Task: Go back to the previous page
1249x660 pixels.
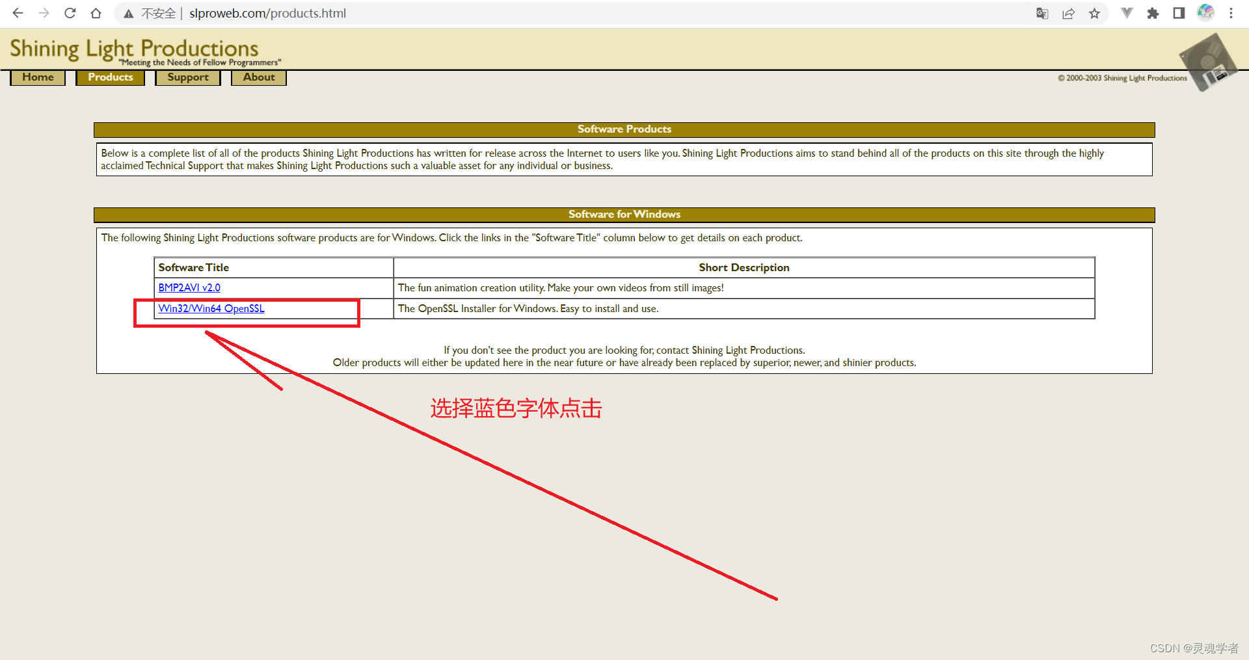Action: pyautogui.click(x=18, y=13)
